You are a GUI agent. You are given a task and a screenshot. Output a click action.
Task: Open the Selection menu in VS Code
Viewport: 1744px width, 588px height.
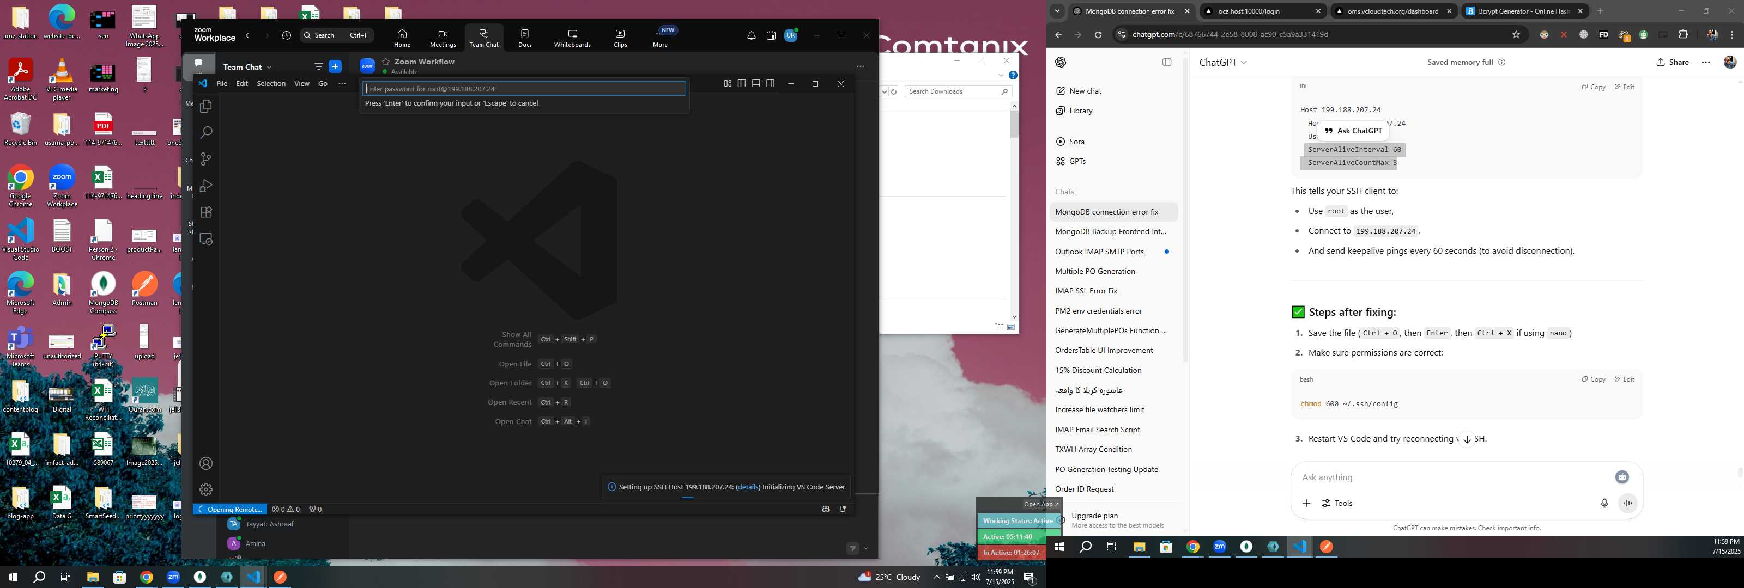[x=271, y=84]
